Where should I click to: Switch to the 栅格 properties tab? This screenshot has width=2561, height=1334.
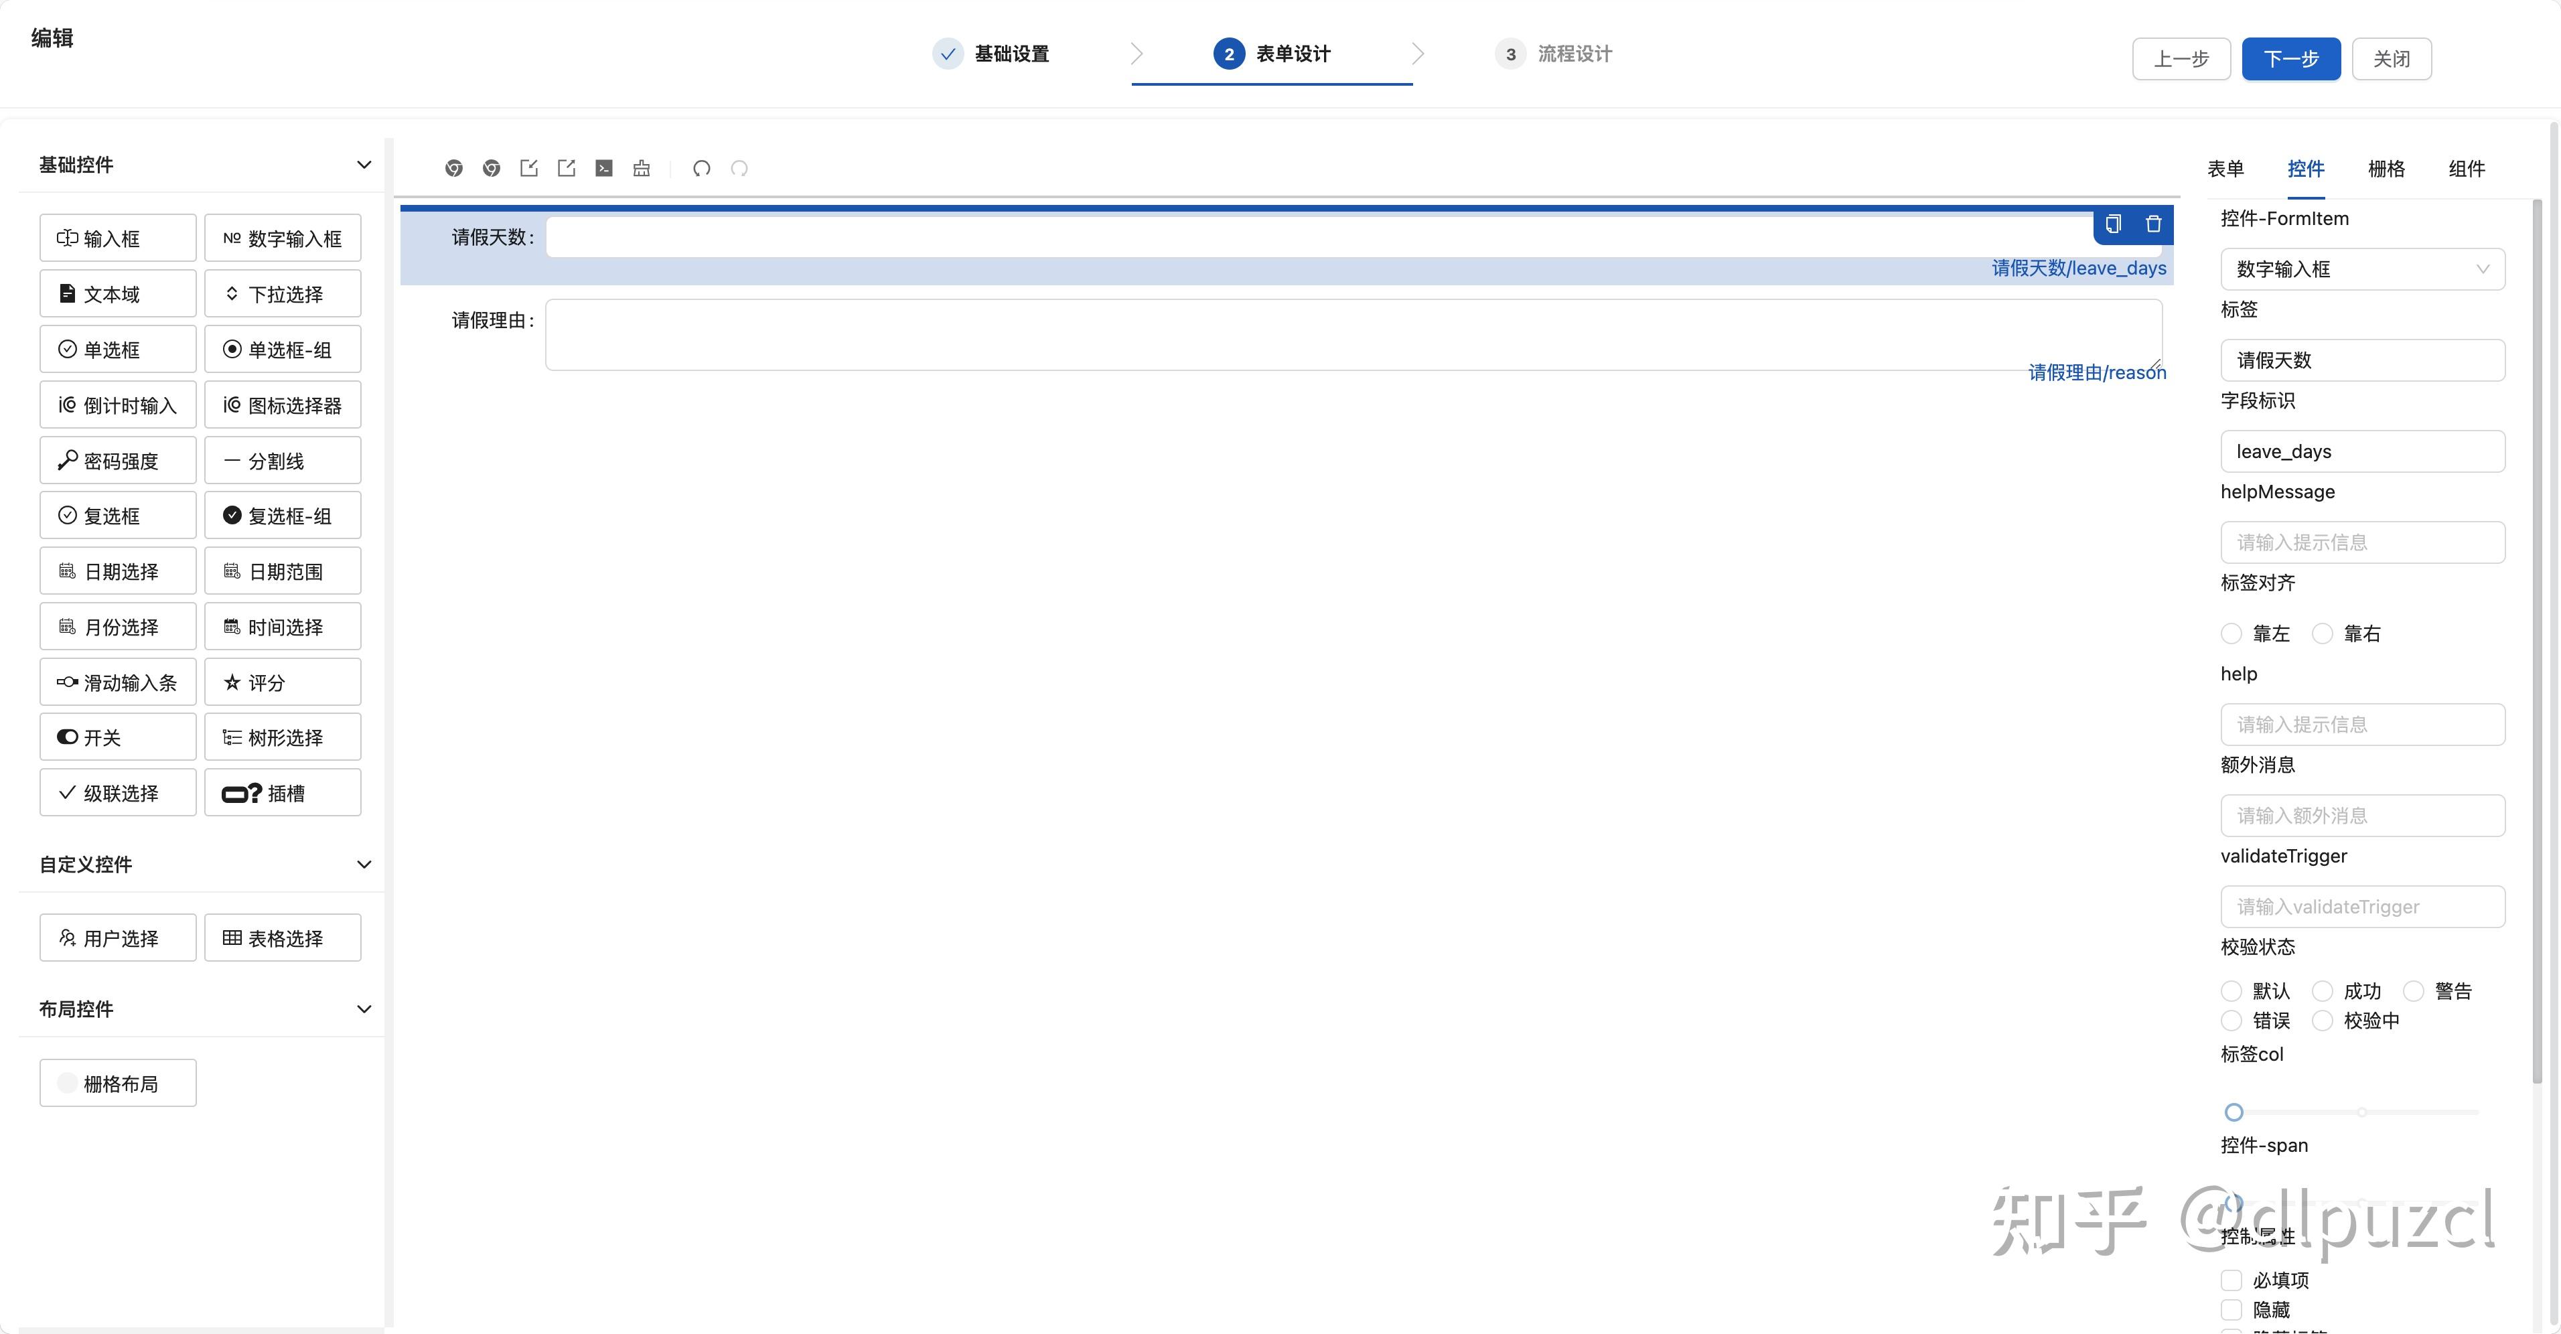coord(2386,169)
